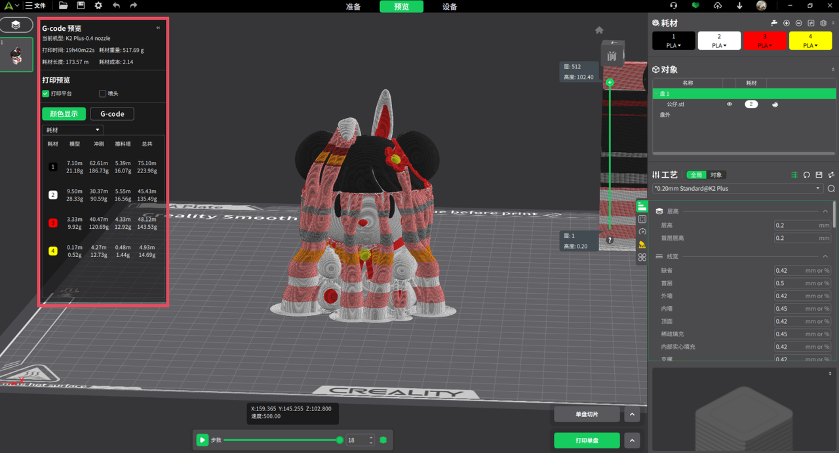Switch to the 预览 tab
839x453 pixels.
(x=401, y=7)
